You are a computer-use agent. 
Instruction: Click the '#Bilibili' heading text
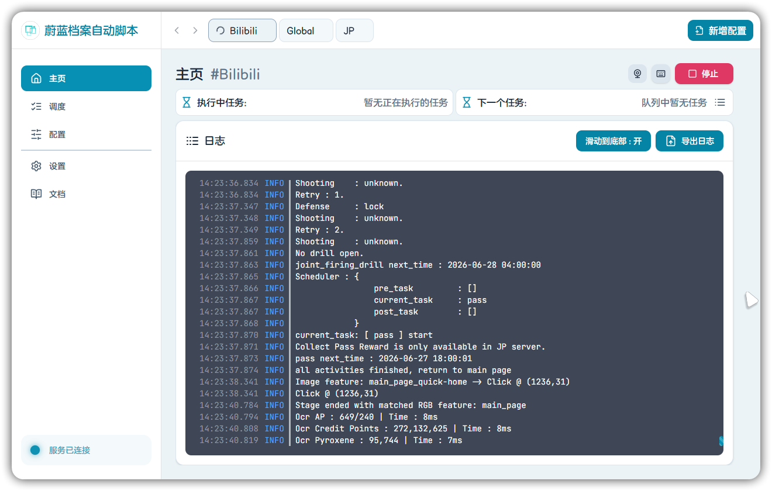(x=235, y=74)
